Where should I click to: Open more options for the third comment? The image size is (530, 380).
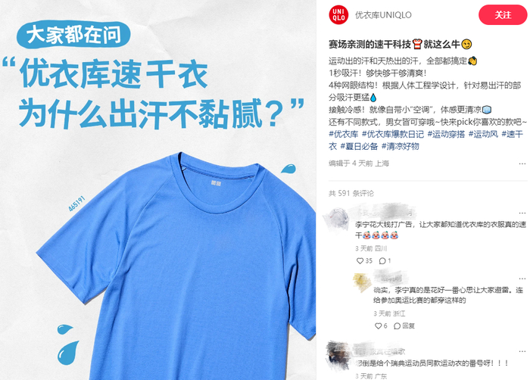click(522, 352)
